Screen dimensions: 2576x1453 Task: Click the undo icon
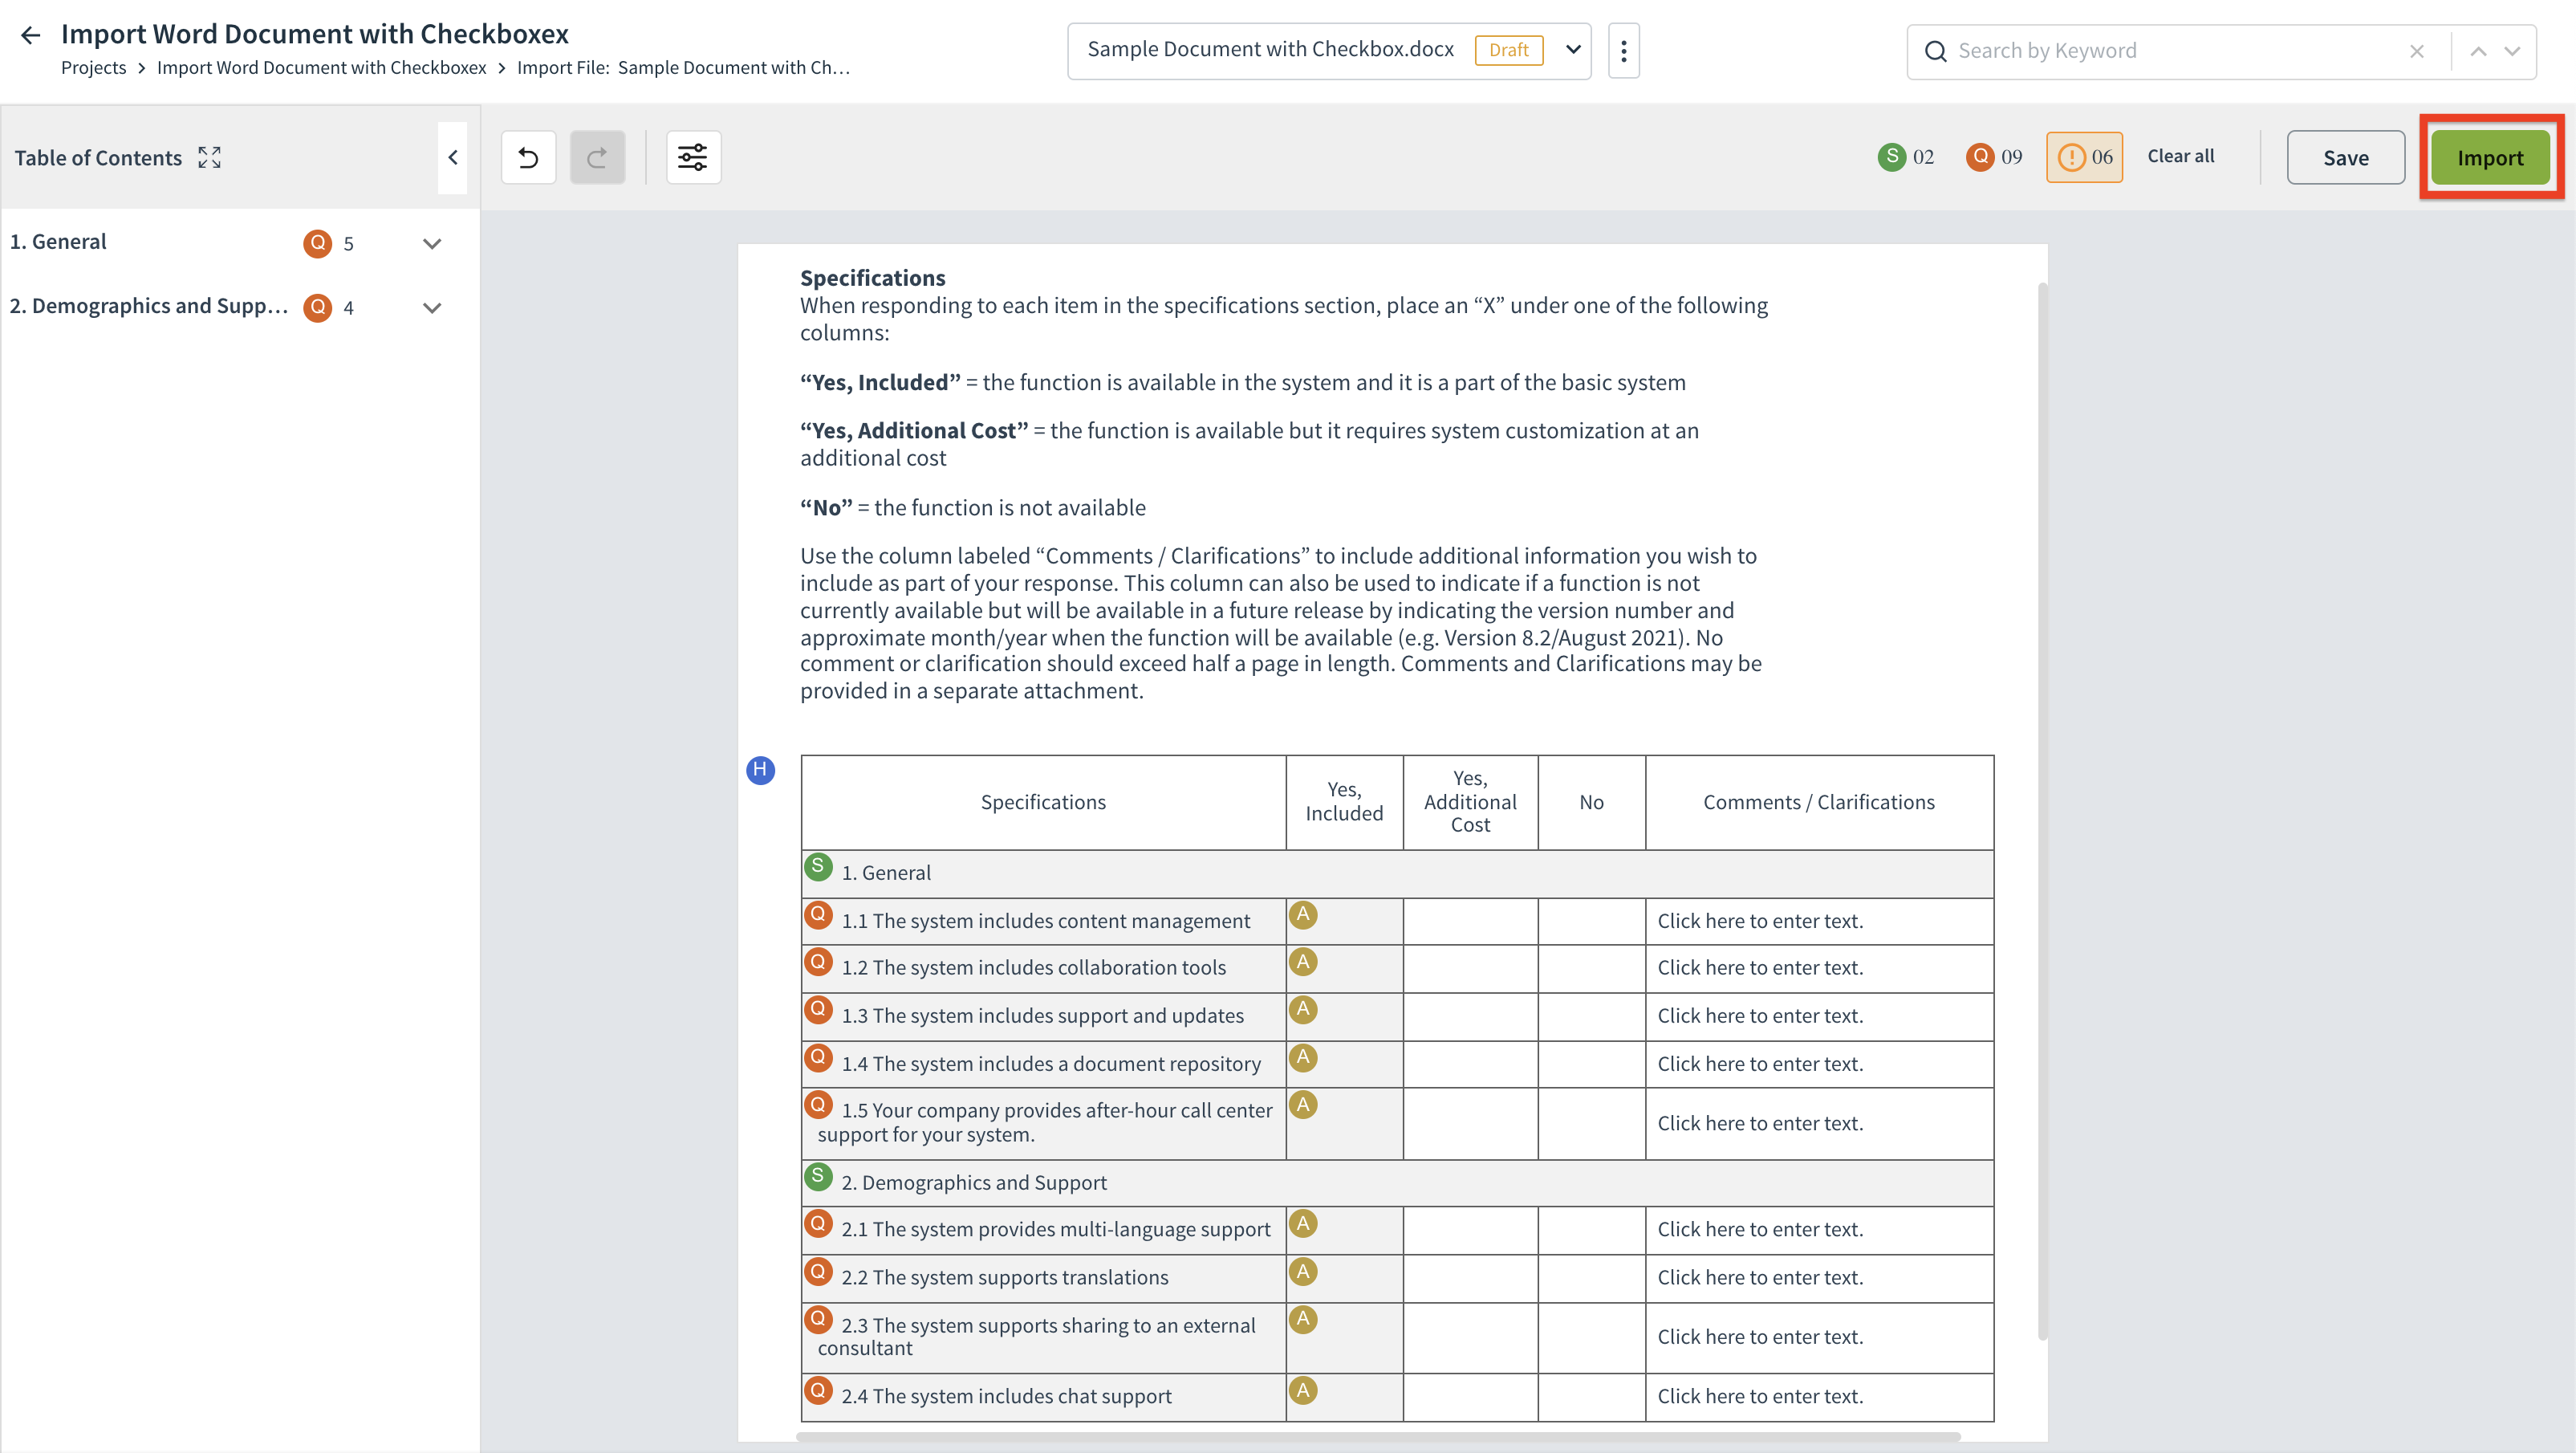528,157
